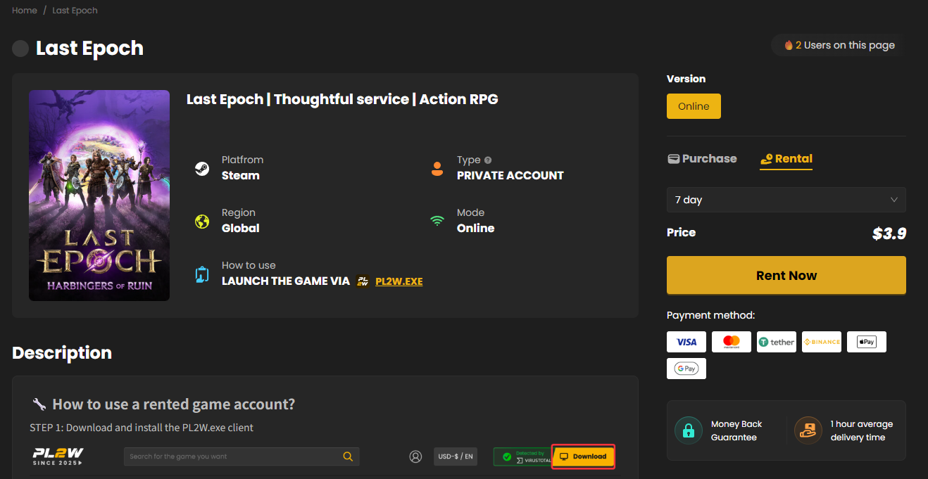Open the PL2W.EXE link
928x479 pixels.
click(399, 281)
